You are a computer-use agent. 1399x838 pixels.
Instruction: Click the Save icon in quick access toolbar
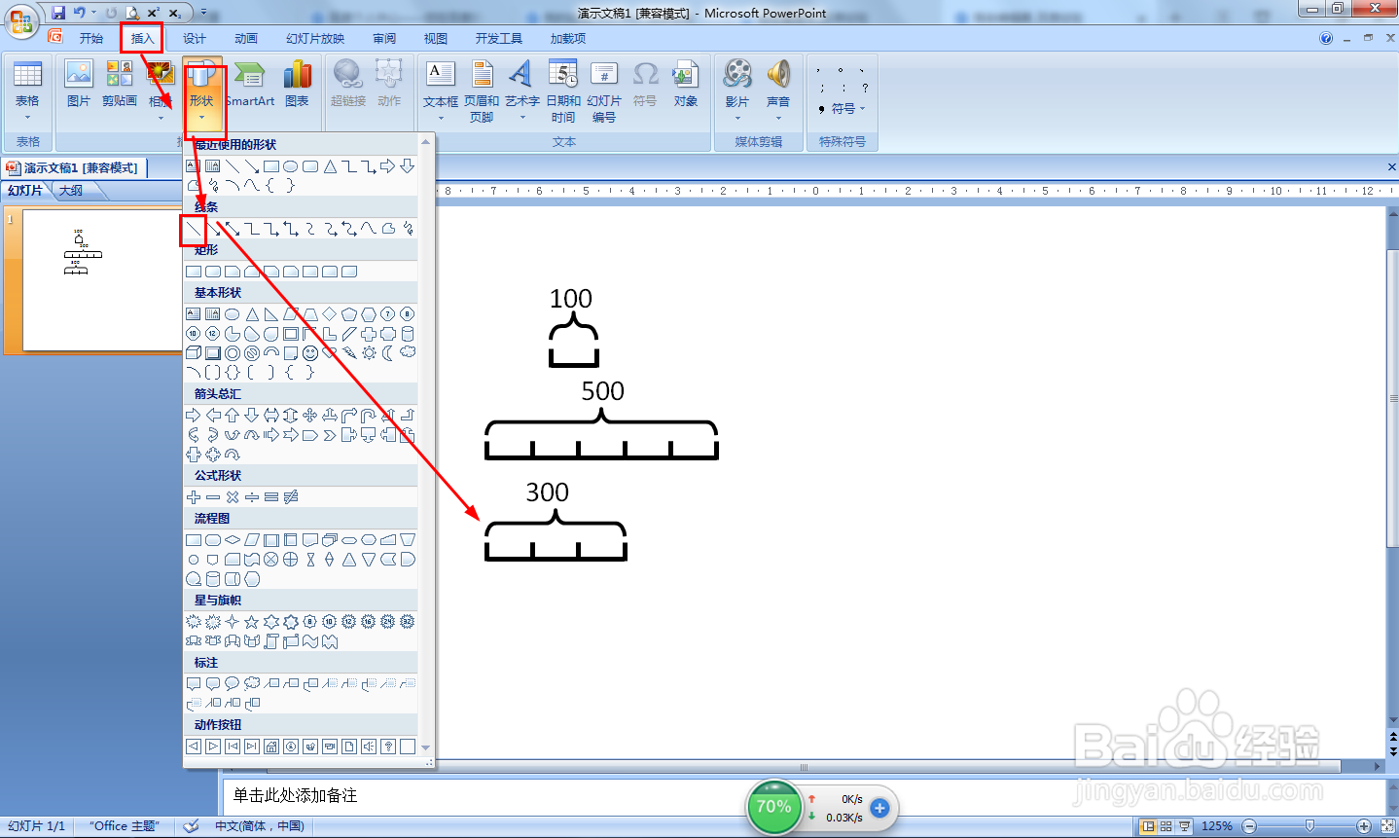point(58,13)
